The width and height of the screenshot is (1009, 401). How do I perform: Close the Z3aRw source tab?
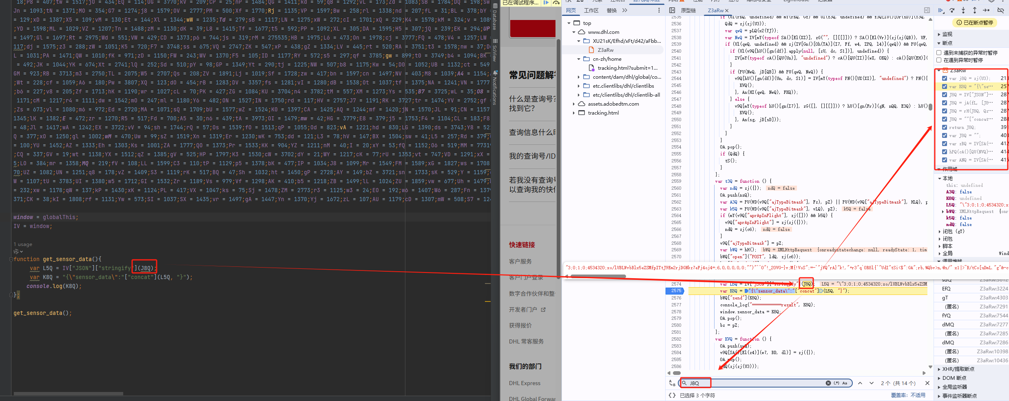pyautogui.click(x=727, y=11)
